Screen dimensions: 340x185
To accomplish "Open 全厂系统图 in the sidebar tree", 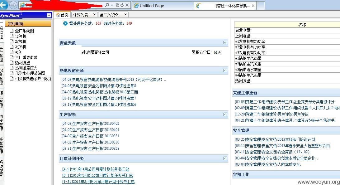I will [25, 31].
